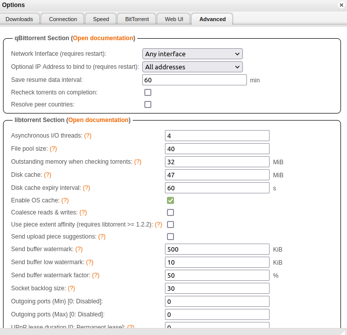Focus the Disk cache expiry interval field

coord(217,188)
